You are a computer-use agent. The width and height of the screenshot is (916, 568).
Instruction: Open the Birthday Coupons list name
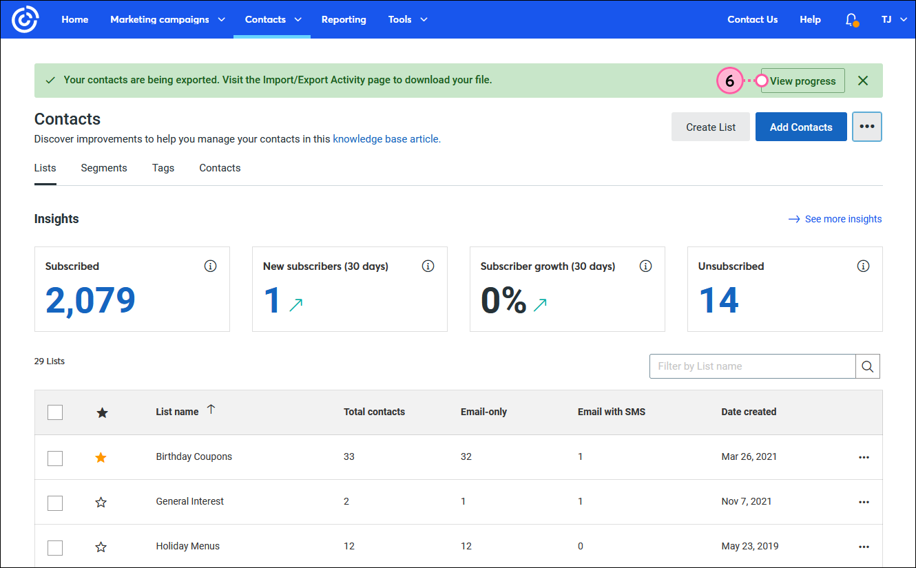tap(194, 456)
